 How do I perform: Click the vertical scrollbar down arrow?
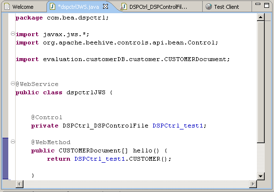(260, 176)
